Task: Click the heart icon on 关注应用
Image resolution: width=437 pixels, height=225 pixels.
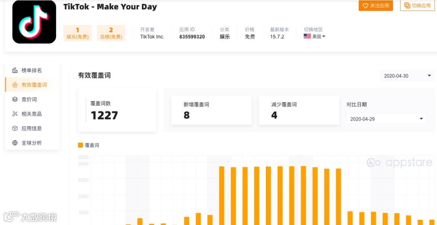Action: tap(365, 6)
